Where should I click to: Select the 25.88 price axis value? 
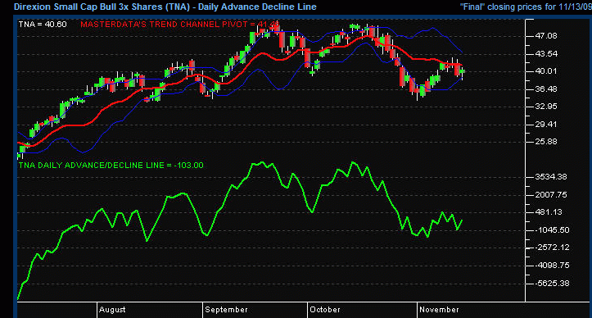coord(546,142)
